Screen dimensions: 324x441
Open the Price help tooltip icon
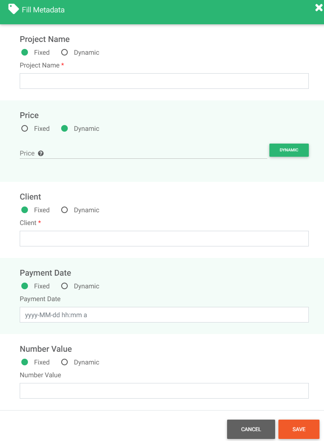[x=41, y=153]
